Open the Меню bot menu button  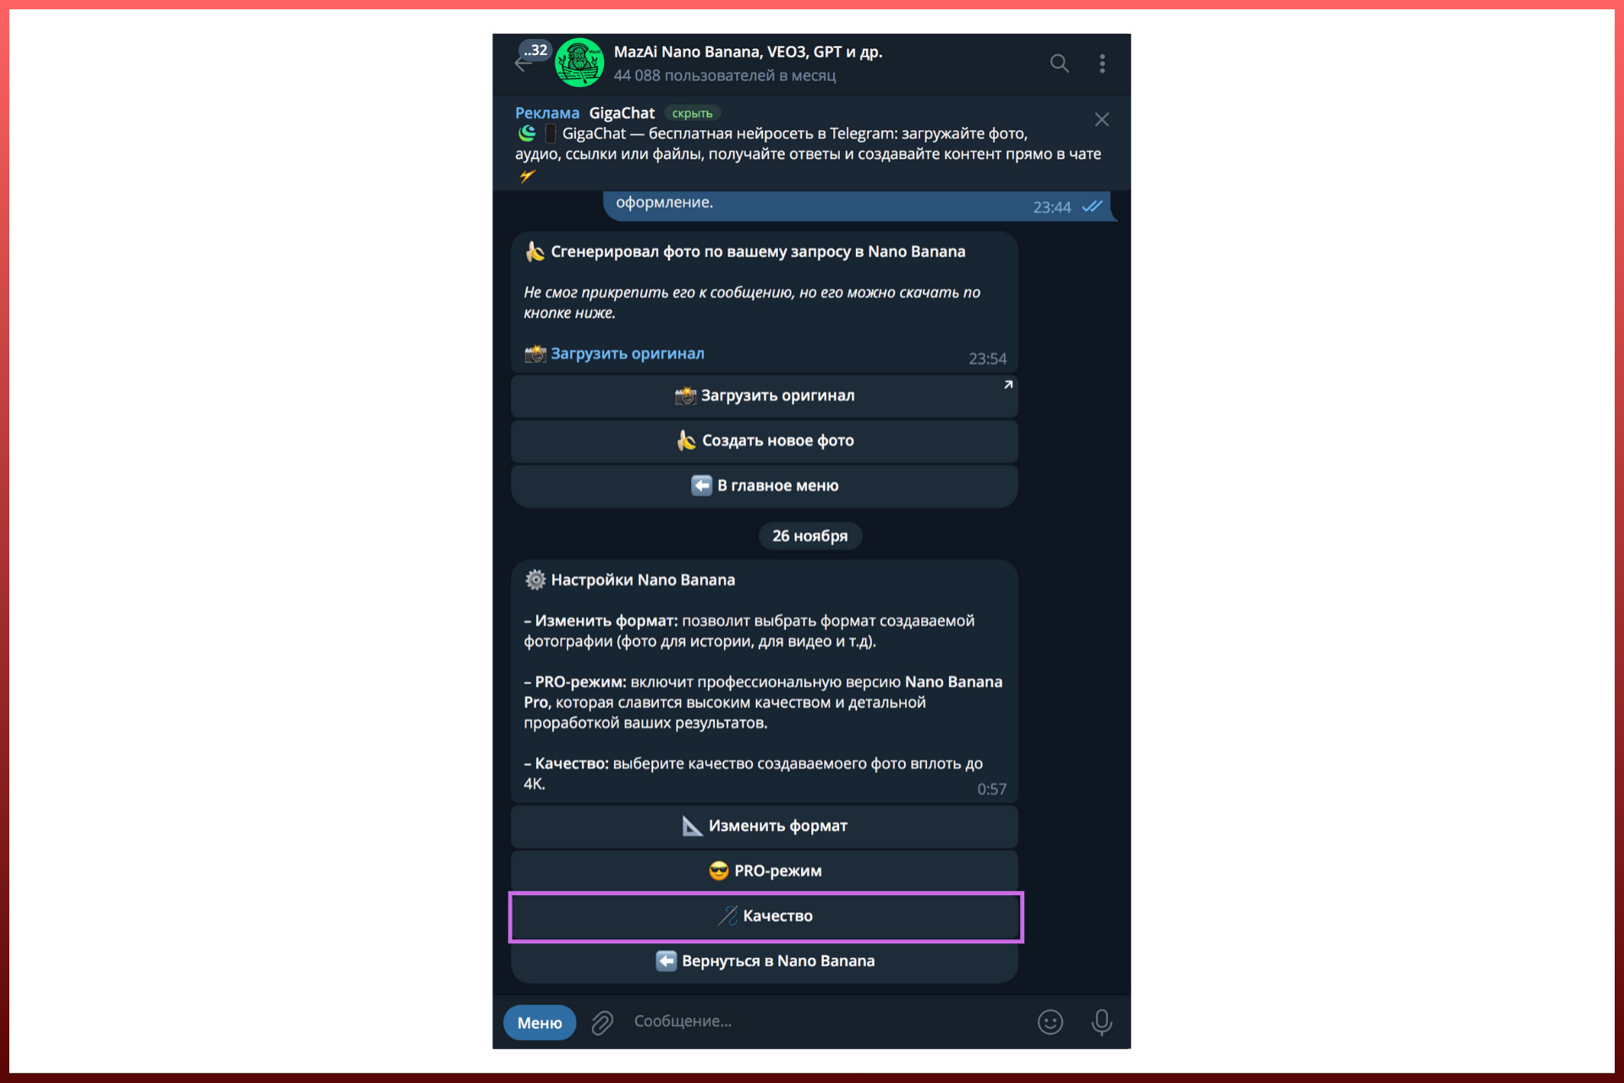540,1022
